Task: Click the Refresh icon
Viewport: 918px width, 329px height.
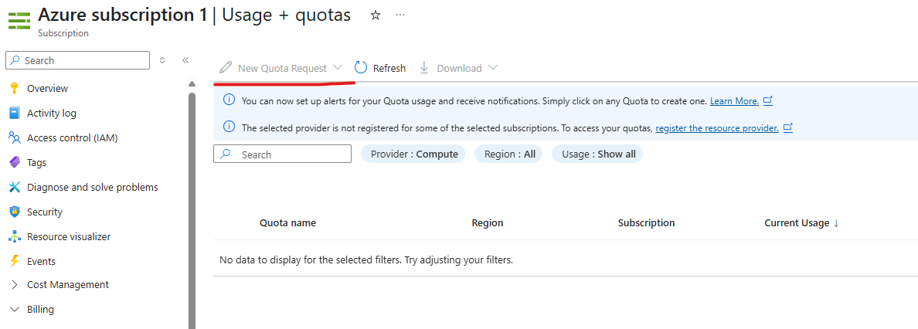Action: pyautogui.click(x=361, y=68)
